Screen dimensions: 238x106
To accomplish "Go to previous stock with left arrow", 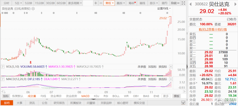I will (190, 4).
